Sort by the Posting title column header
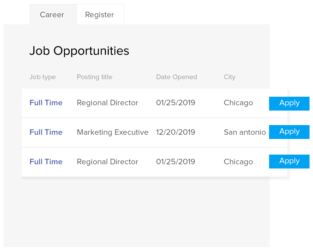The image size is (313, 252). [x=94, y=77]
